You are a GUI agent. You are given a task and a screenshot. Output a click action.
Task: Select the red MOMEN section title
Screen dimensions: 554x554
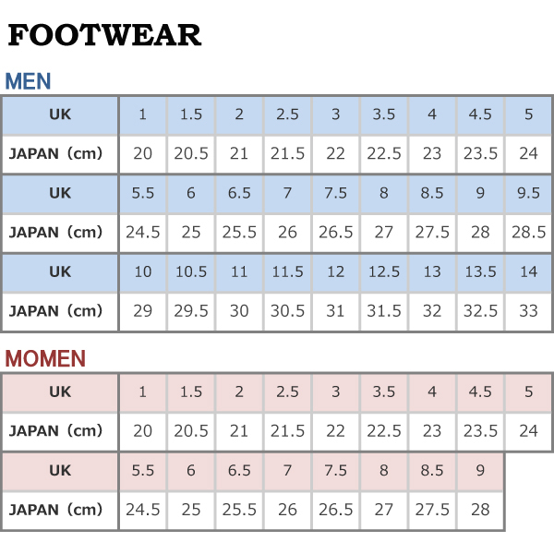(x=45, y=358)
